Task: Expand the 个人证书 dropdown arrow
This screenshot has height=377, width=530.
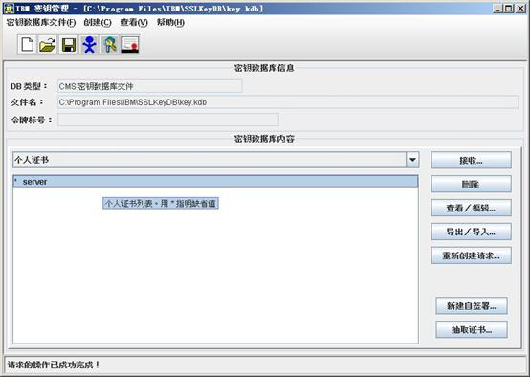Action: (x=412, y=160)
